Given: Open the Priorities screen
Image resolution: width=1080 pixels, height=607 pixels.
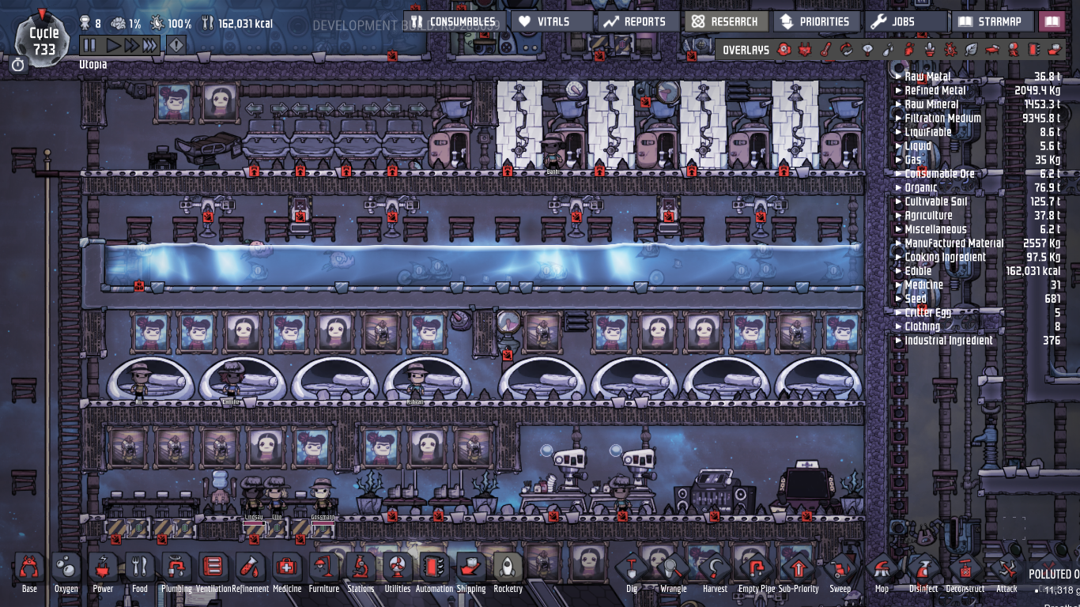Looking at the screenshot, I should [x=816, y=21].
